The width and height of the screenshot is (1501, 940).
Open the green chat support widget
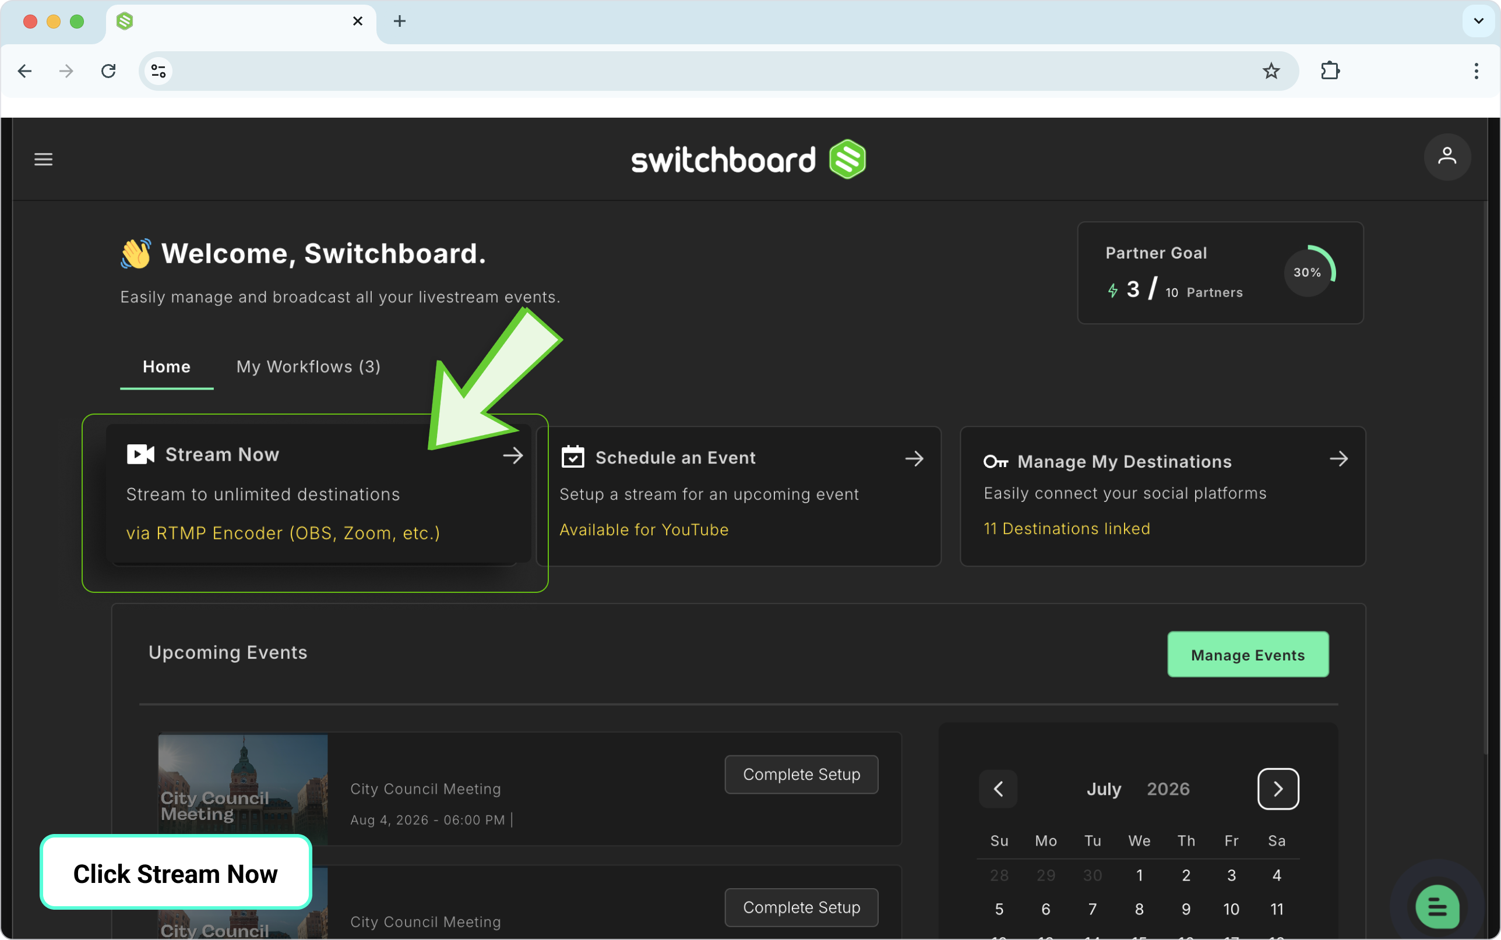coord(1437,907)
